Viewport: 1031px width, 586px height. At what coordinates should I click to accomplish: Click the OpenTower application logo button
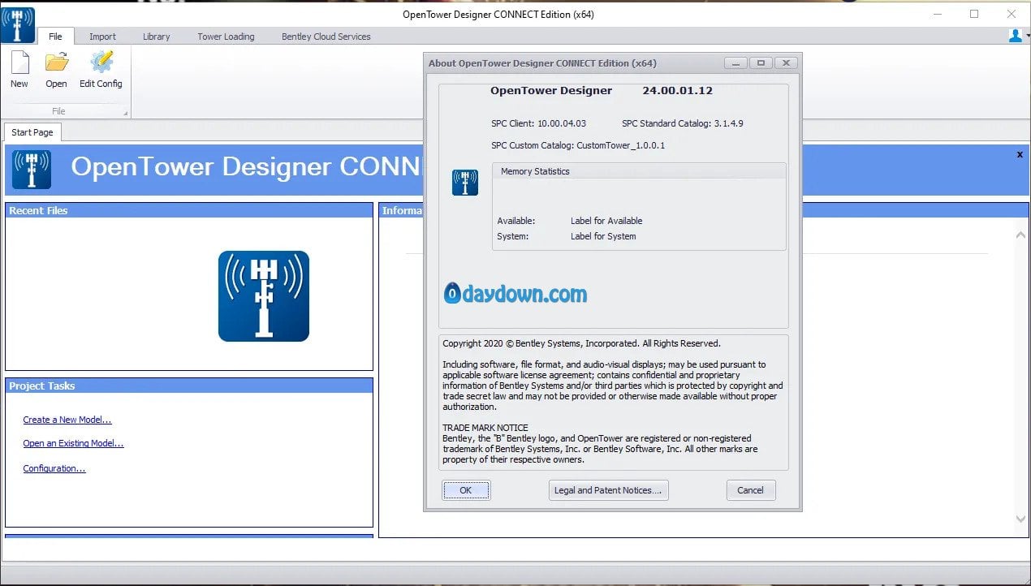coord(18,24)
